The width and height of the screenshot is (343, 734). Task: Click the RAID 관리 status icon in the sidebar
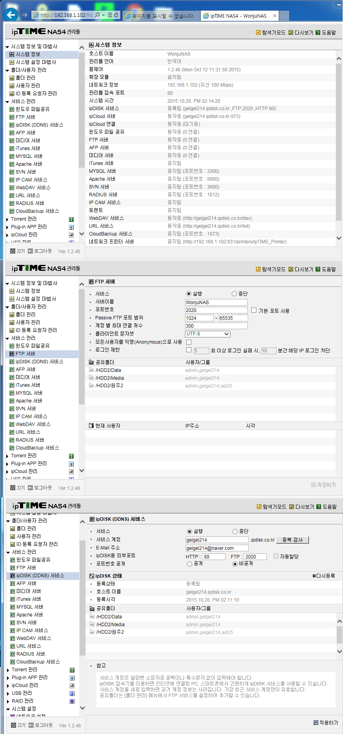[x=72, y=701]
